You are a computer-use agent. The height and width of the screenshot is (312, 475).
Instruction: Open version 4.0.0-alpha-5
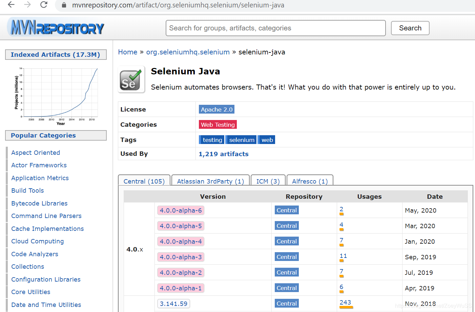[181, 226]
